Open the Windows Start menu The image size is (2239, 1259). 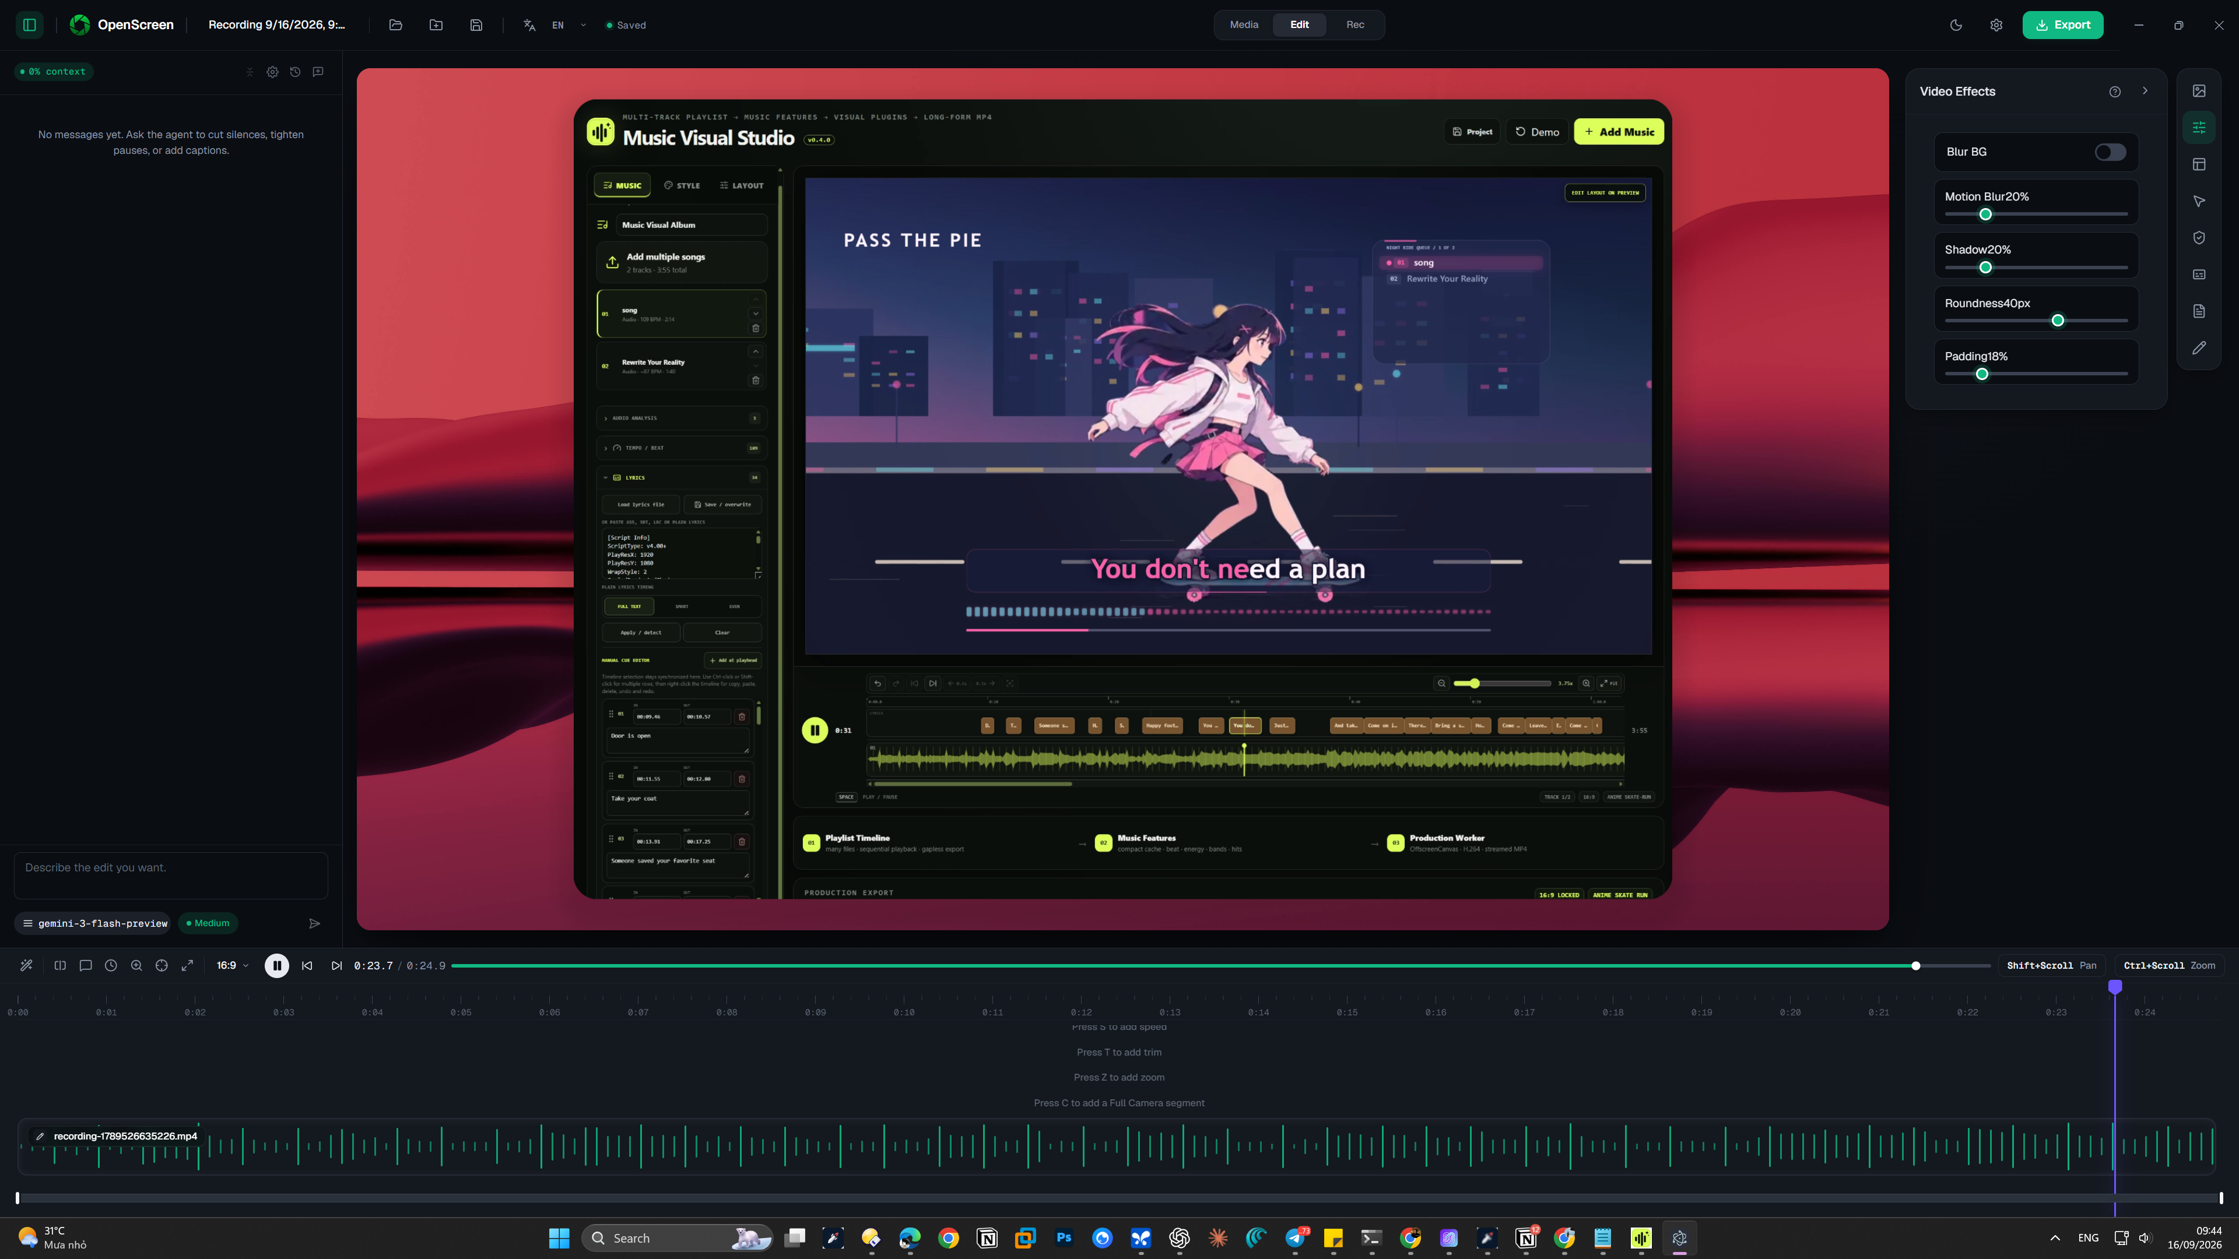[x=559, y=1238]
